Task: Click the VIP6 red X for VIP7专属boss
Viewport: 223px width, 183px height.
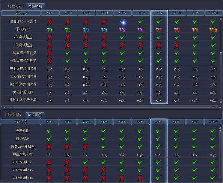Action: [140, 178]
